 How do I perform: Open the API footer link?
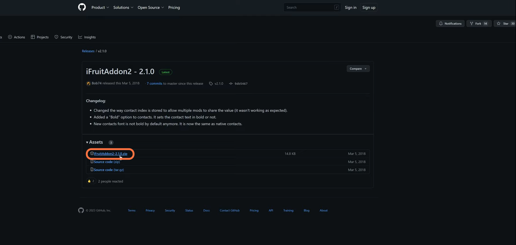[271, 210]
